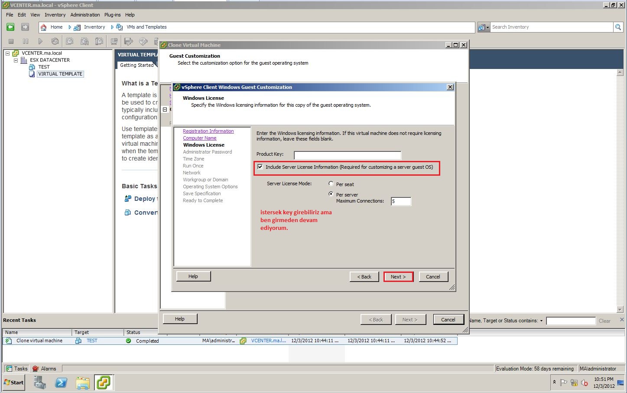Collapse the ESX DATACENTER tree node
The width and height of the screenshot is (627, 393).
tap(16, 60)
